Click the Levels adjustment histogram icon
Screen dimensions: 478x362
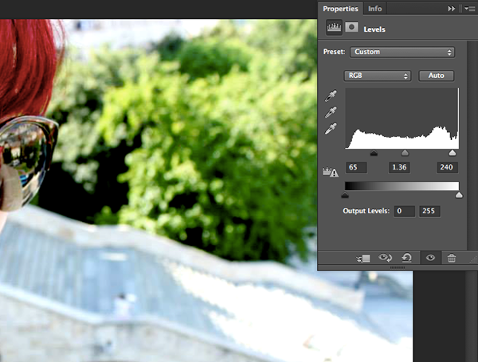(x=335, y=28)
